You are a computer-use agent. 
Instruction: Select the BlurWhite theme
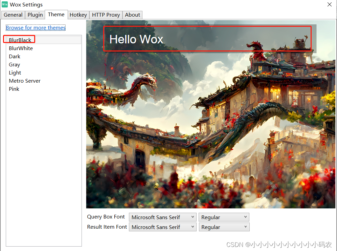44,48
